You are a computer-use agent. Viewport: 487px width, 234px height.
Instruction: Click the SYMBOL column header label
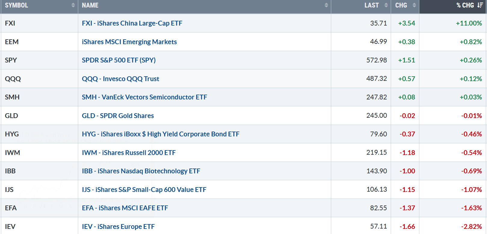pyautogui.click(x=17, y=5)
